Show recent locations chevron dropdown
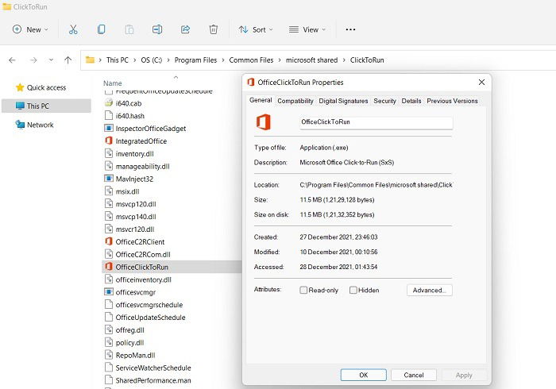The height and width of the screenshot is (389, 556). [x=51, y=60]
